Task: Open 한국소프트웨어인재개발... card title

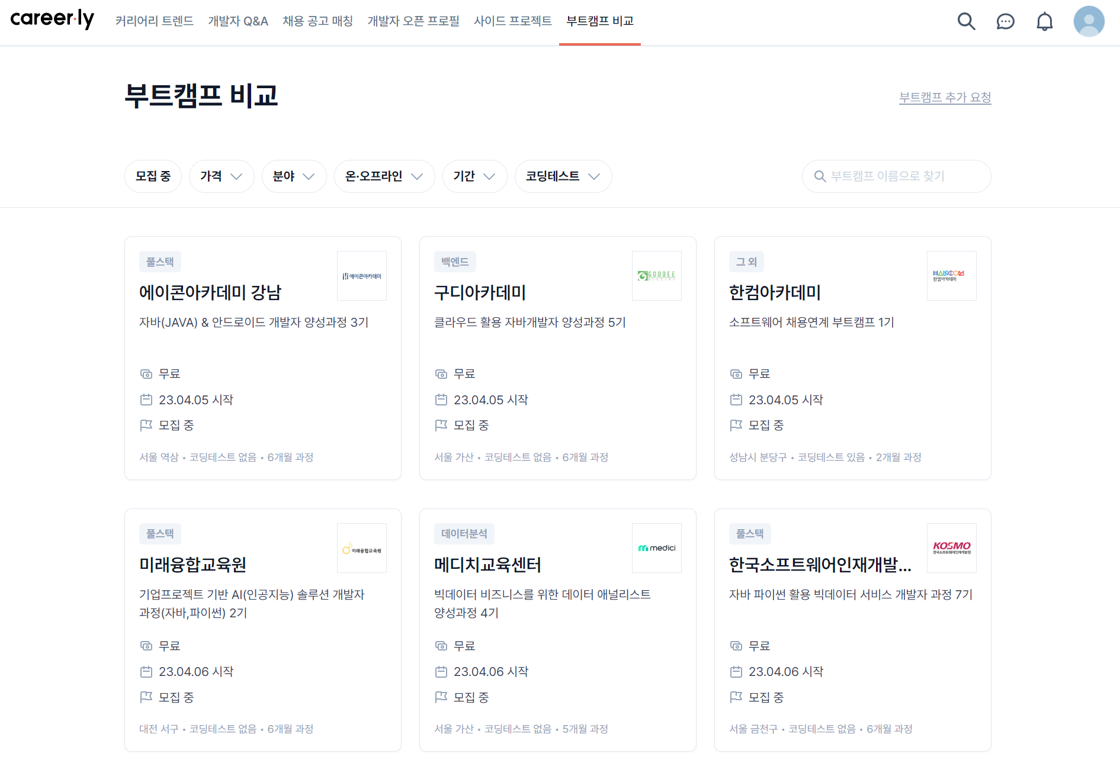Action: click(x=820, y=565)
